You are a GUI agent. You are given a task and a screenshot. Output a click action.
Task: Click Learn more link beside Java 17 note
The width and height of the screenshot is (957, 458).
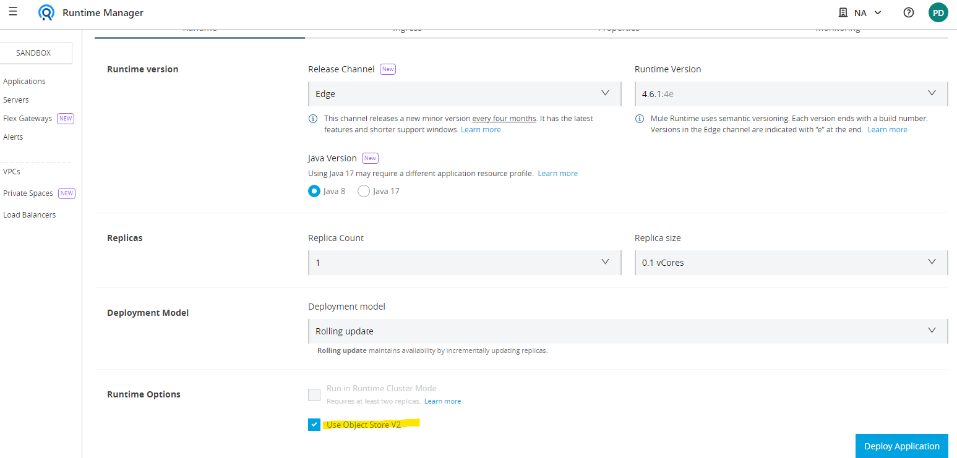pos(557,174)
